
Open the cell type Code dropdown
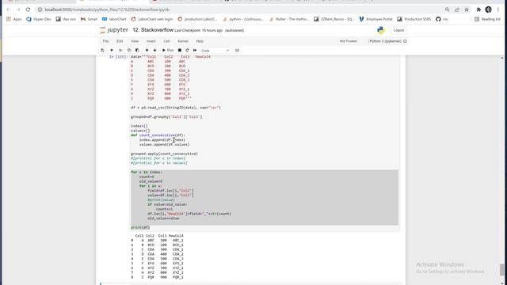coord(215,51)
